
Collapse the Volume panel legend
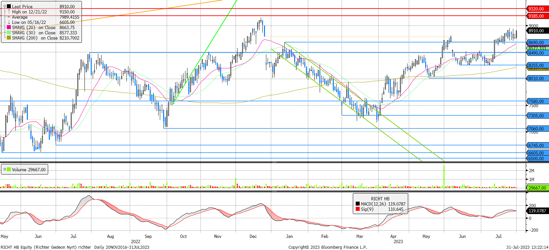(5, 169)
